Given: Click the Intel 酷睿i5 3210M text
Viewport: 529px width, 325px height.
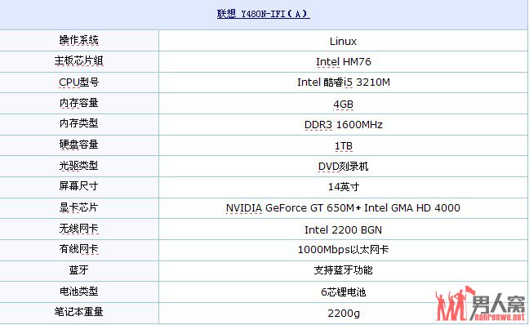Looking at the screenshot, I should [x=343, y=82].
